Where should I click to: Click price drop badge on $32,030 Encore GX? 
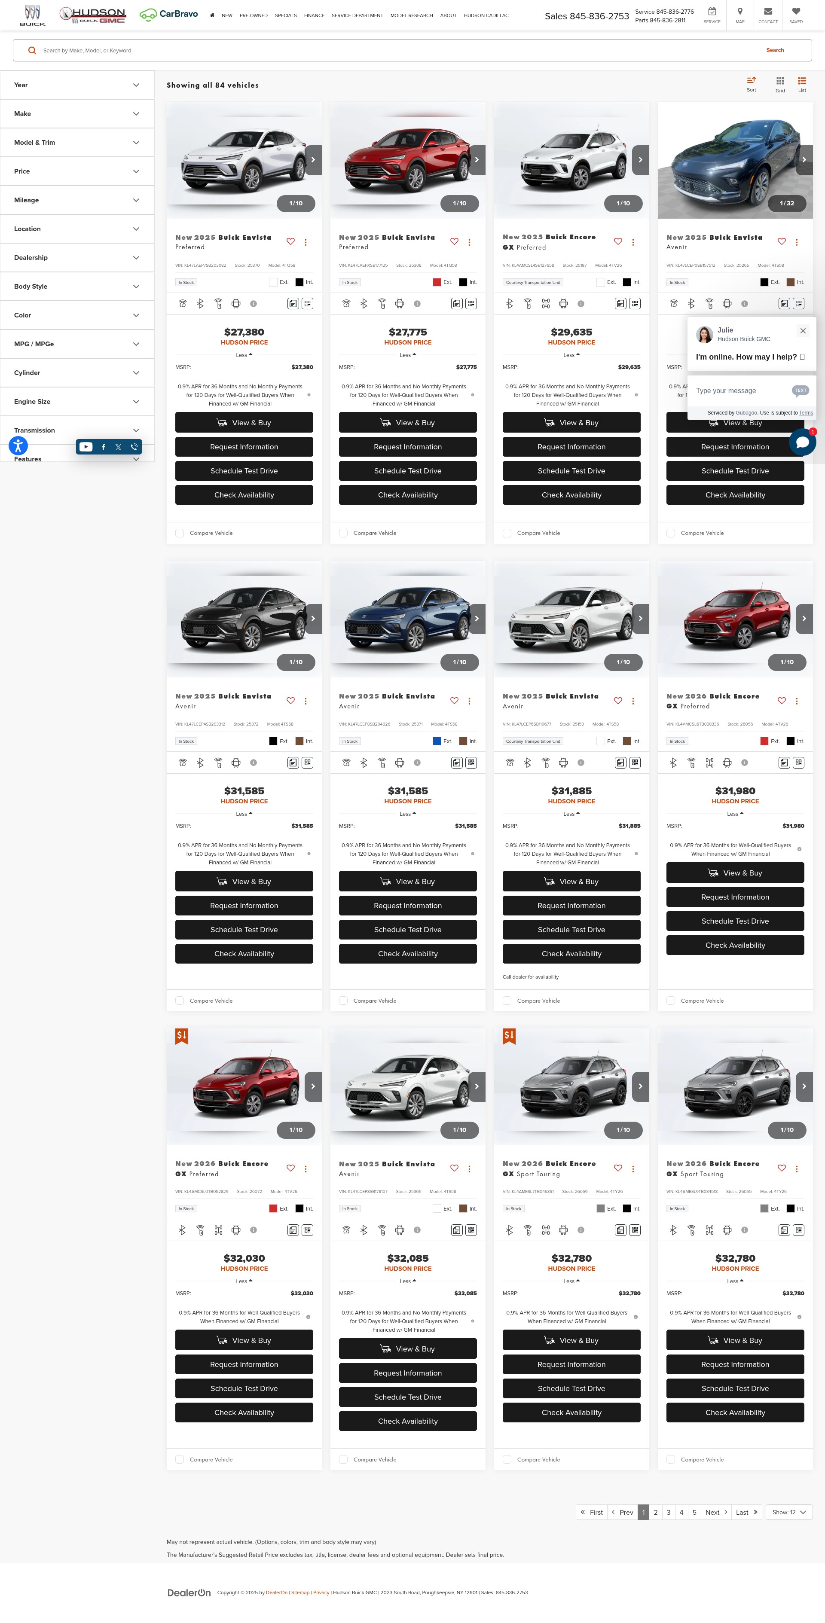pos(181,1037)
